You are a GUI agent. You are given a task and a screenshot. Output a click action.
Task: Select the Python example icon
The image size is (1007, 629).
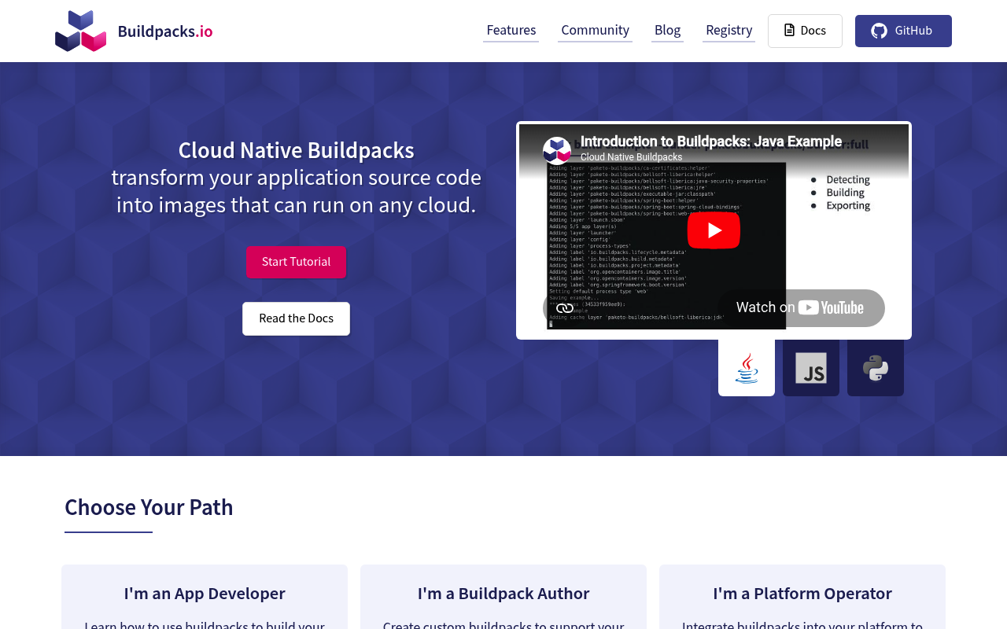point(876,368)
